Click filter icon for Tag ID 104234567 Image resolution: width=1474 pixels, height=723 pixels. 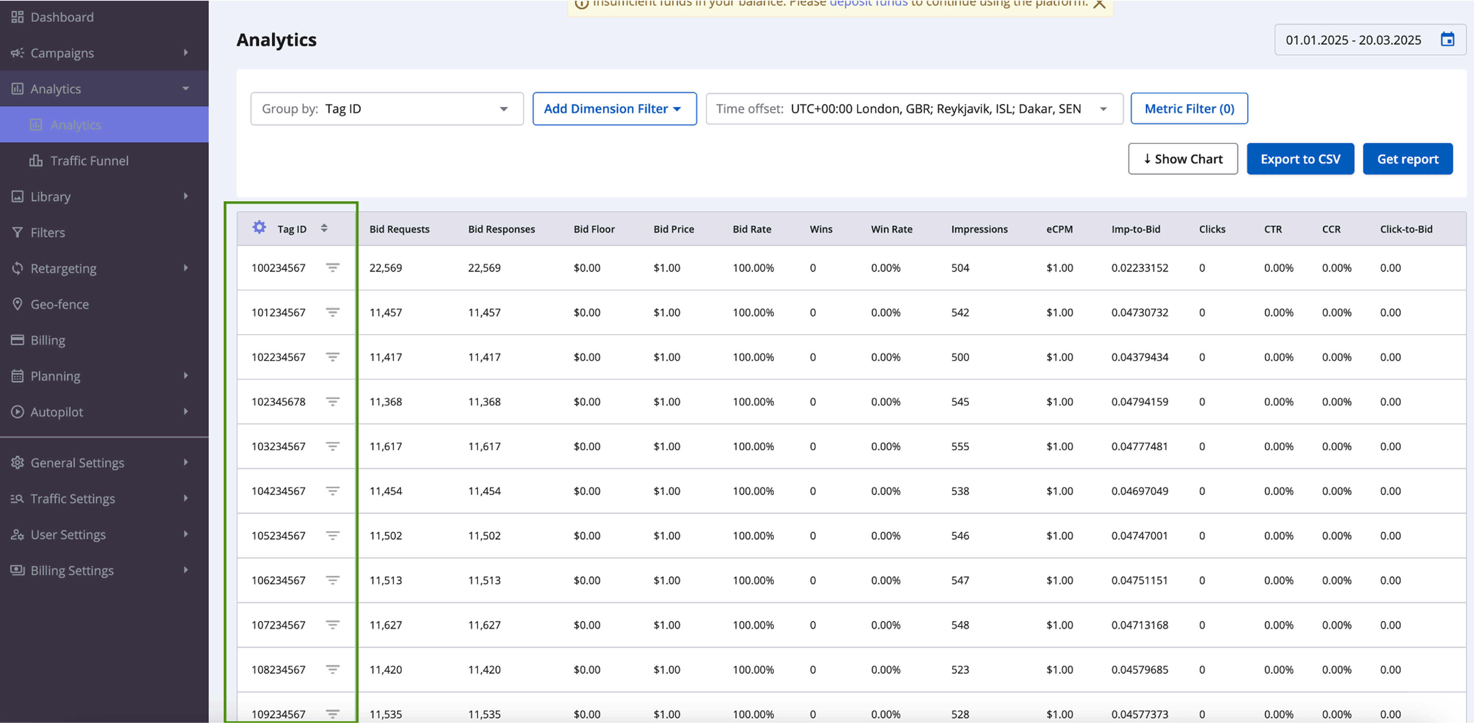tap(333, 490)
